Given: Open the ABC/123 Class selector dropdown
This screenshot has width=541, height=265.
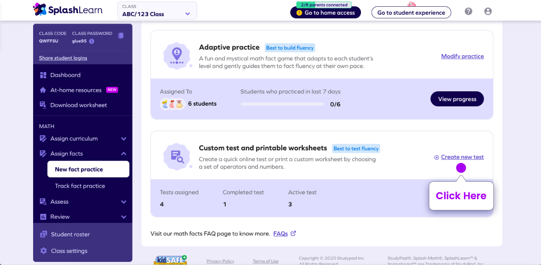Looking at the screenshot, I should pyautogui.click(x=157, y=11).
